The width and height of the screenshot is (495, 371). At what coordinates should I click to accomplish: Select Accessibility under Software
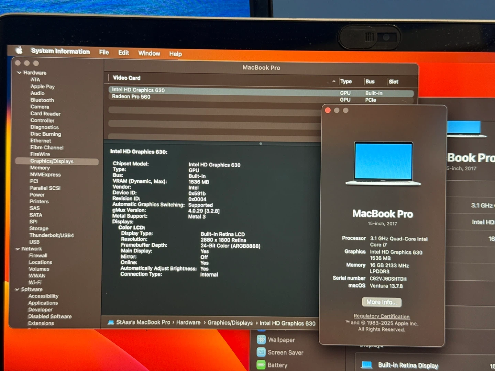click(x=43, y=296)
